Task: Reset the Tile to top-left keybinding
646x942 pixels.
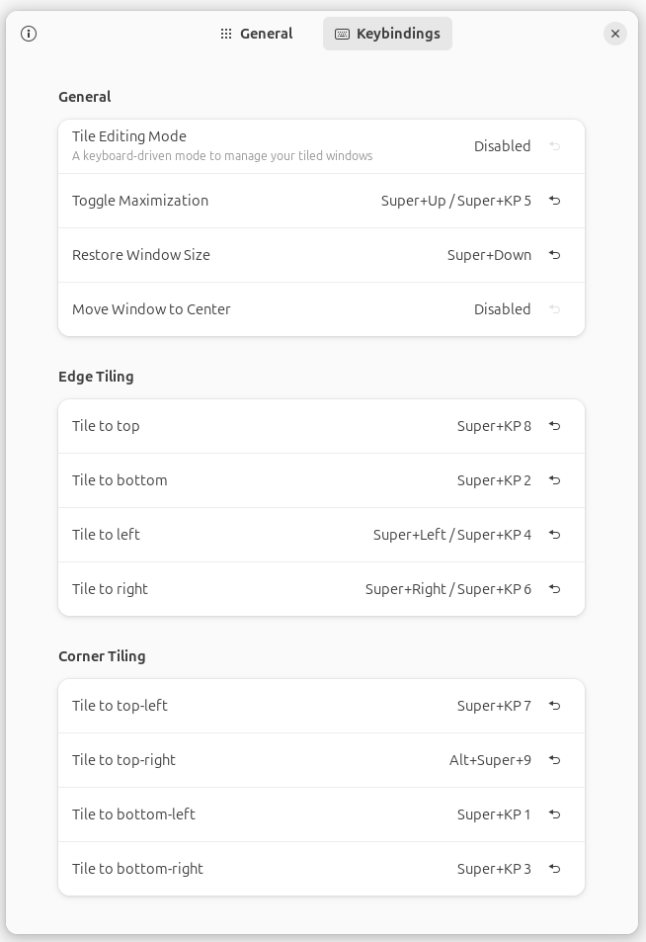Action: coord(555,706)
